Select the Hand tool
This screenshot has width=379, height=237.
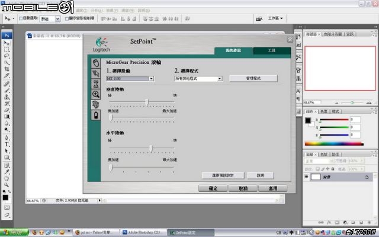pos(7,178)
